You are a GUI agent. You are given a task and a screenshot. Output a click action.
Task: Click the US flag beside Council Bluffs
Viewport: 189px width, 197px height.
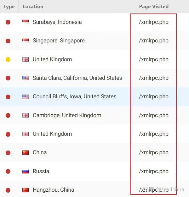tap(26, 97)
